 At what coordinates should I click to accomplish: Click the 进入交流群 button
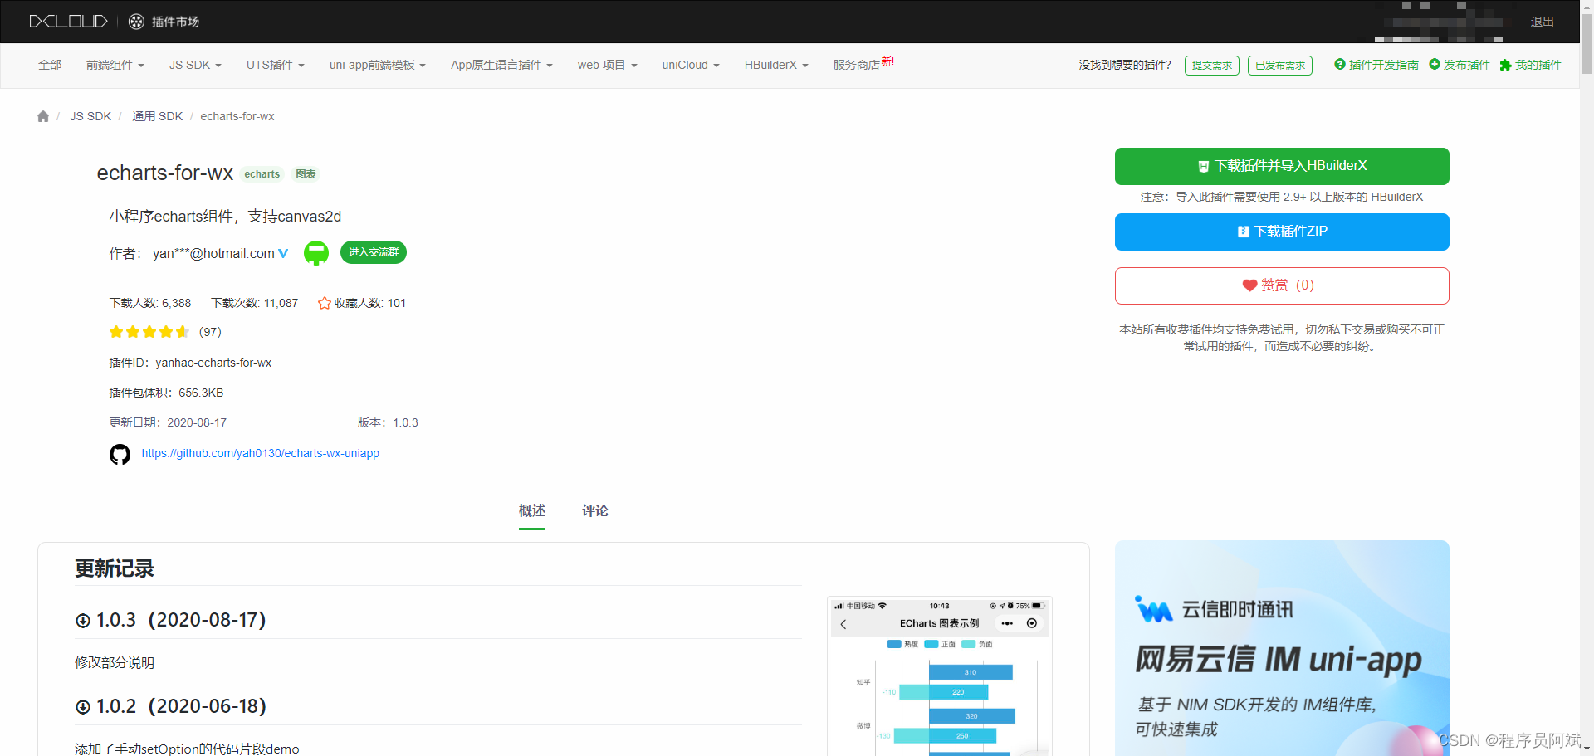coord(374,252)
